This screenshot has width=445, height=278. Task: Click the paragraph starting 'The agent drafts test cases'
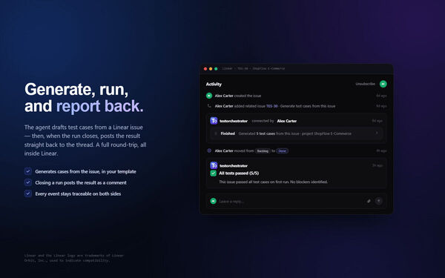[85, 140]
